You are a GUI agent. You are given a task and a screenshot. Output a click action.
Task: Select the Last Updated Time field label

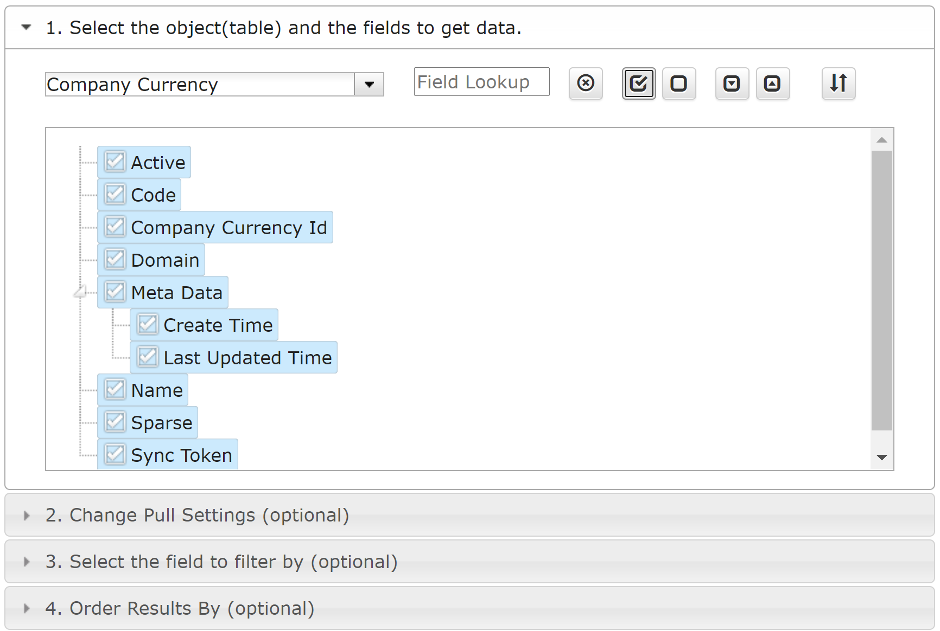[x=248, y=357]
